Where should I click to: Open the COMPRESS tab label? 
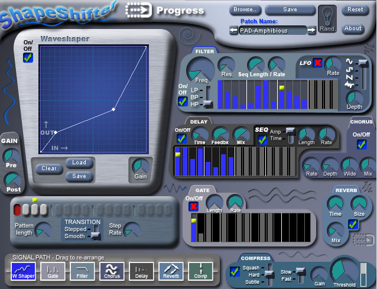(256, 258)
